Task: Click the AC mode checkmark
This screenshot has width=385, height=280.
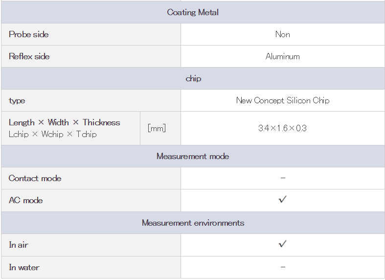Action: (x=282, y=200)
